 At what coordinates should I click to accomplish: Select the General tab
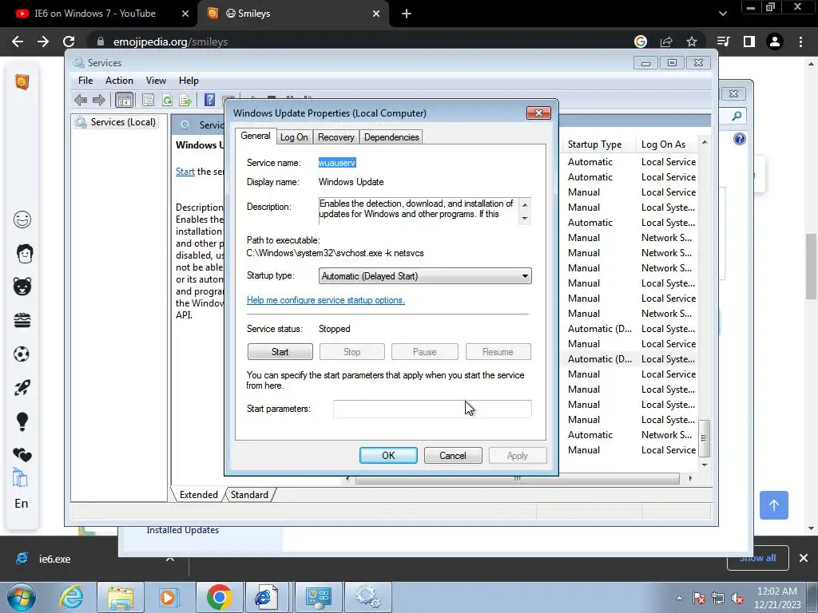pyautogui.click(x=255, y=136)
